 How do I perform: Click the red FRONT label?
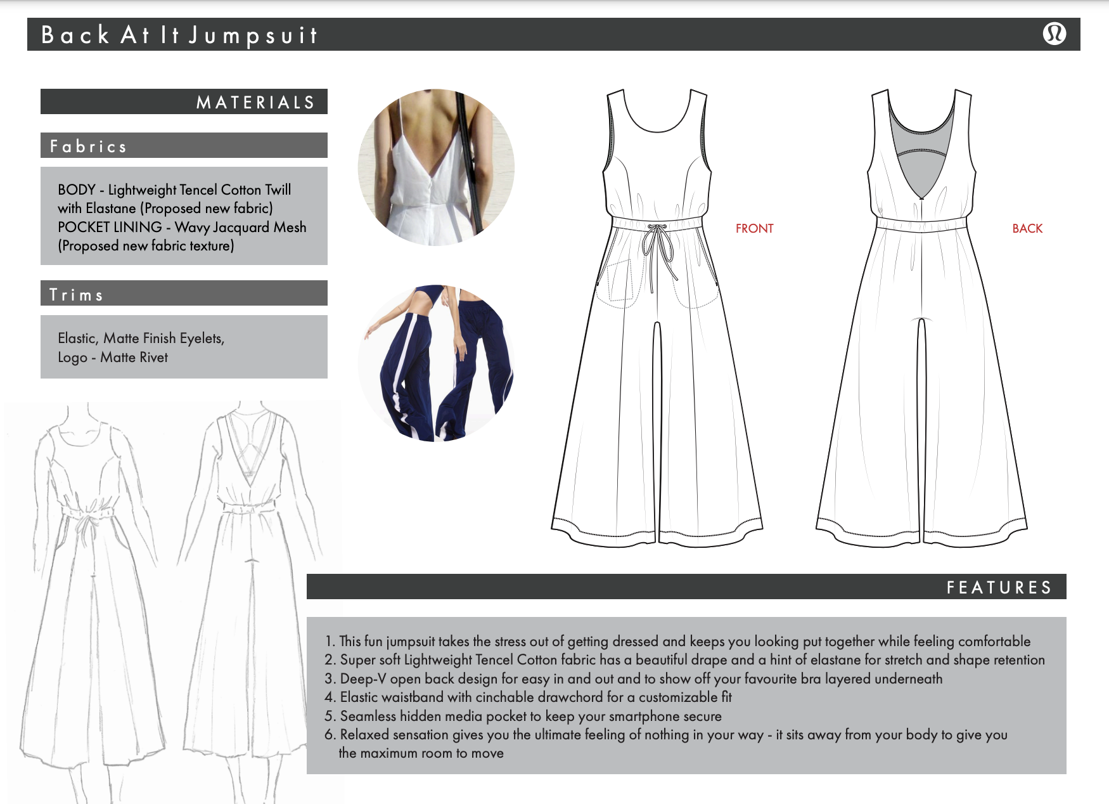(x=754, y=228)
